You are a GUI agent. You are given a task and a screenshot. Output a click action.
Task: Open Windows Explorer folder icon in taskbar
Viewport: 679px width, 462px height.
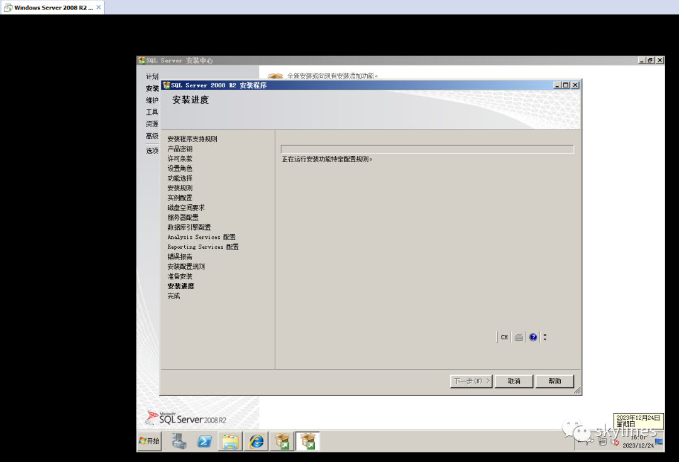point(230,441)
